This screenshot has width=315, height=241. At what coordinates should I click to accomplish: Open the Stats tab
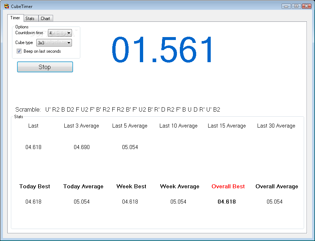[x=30, y=19]
